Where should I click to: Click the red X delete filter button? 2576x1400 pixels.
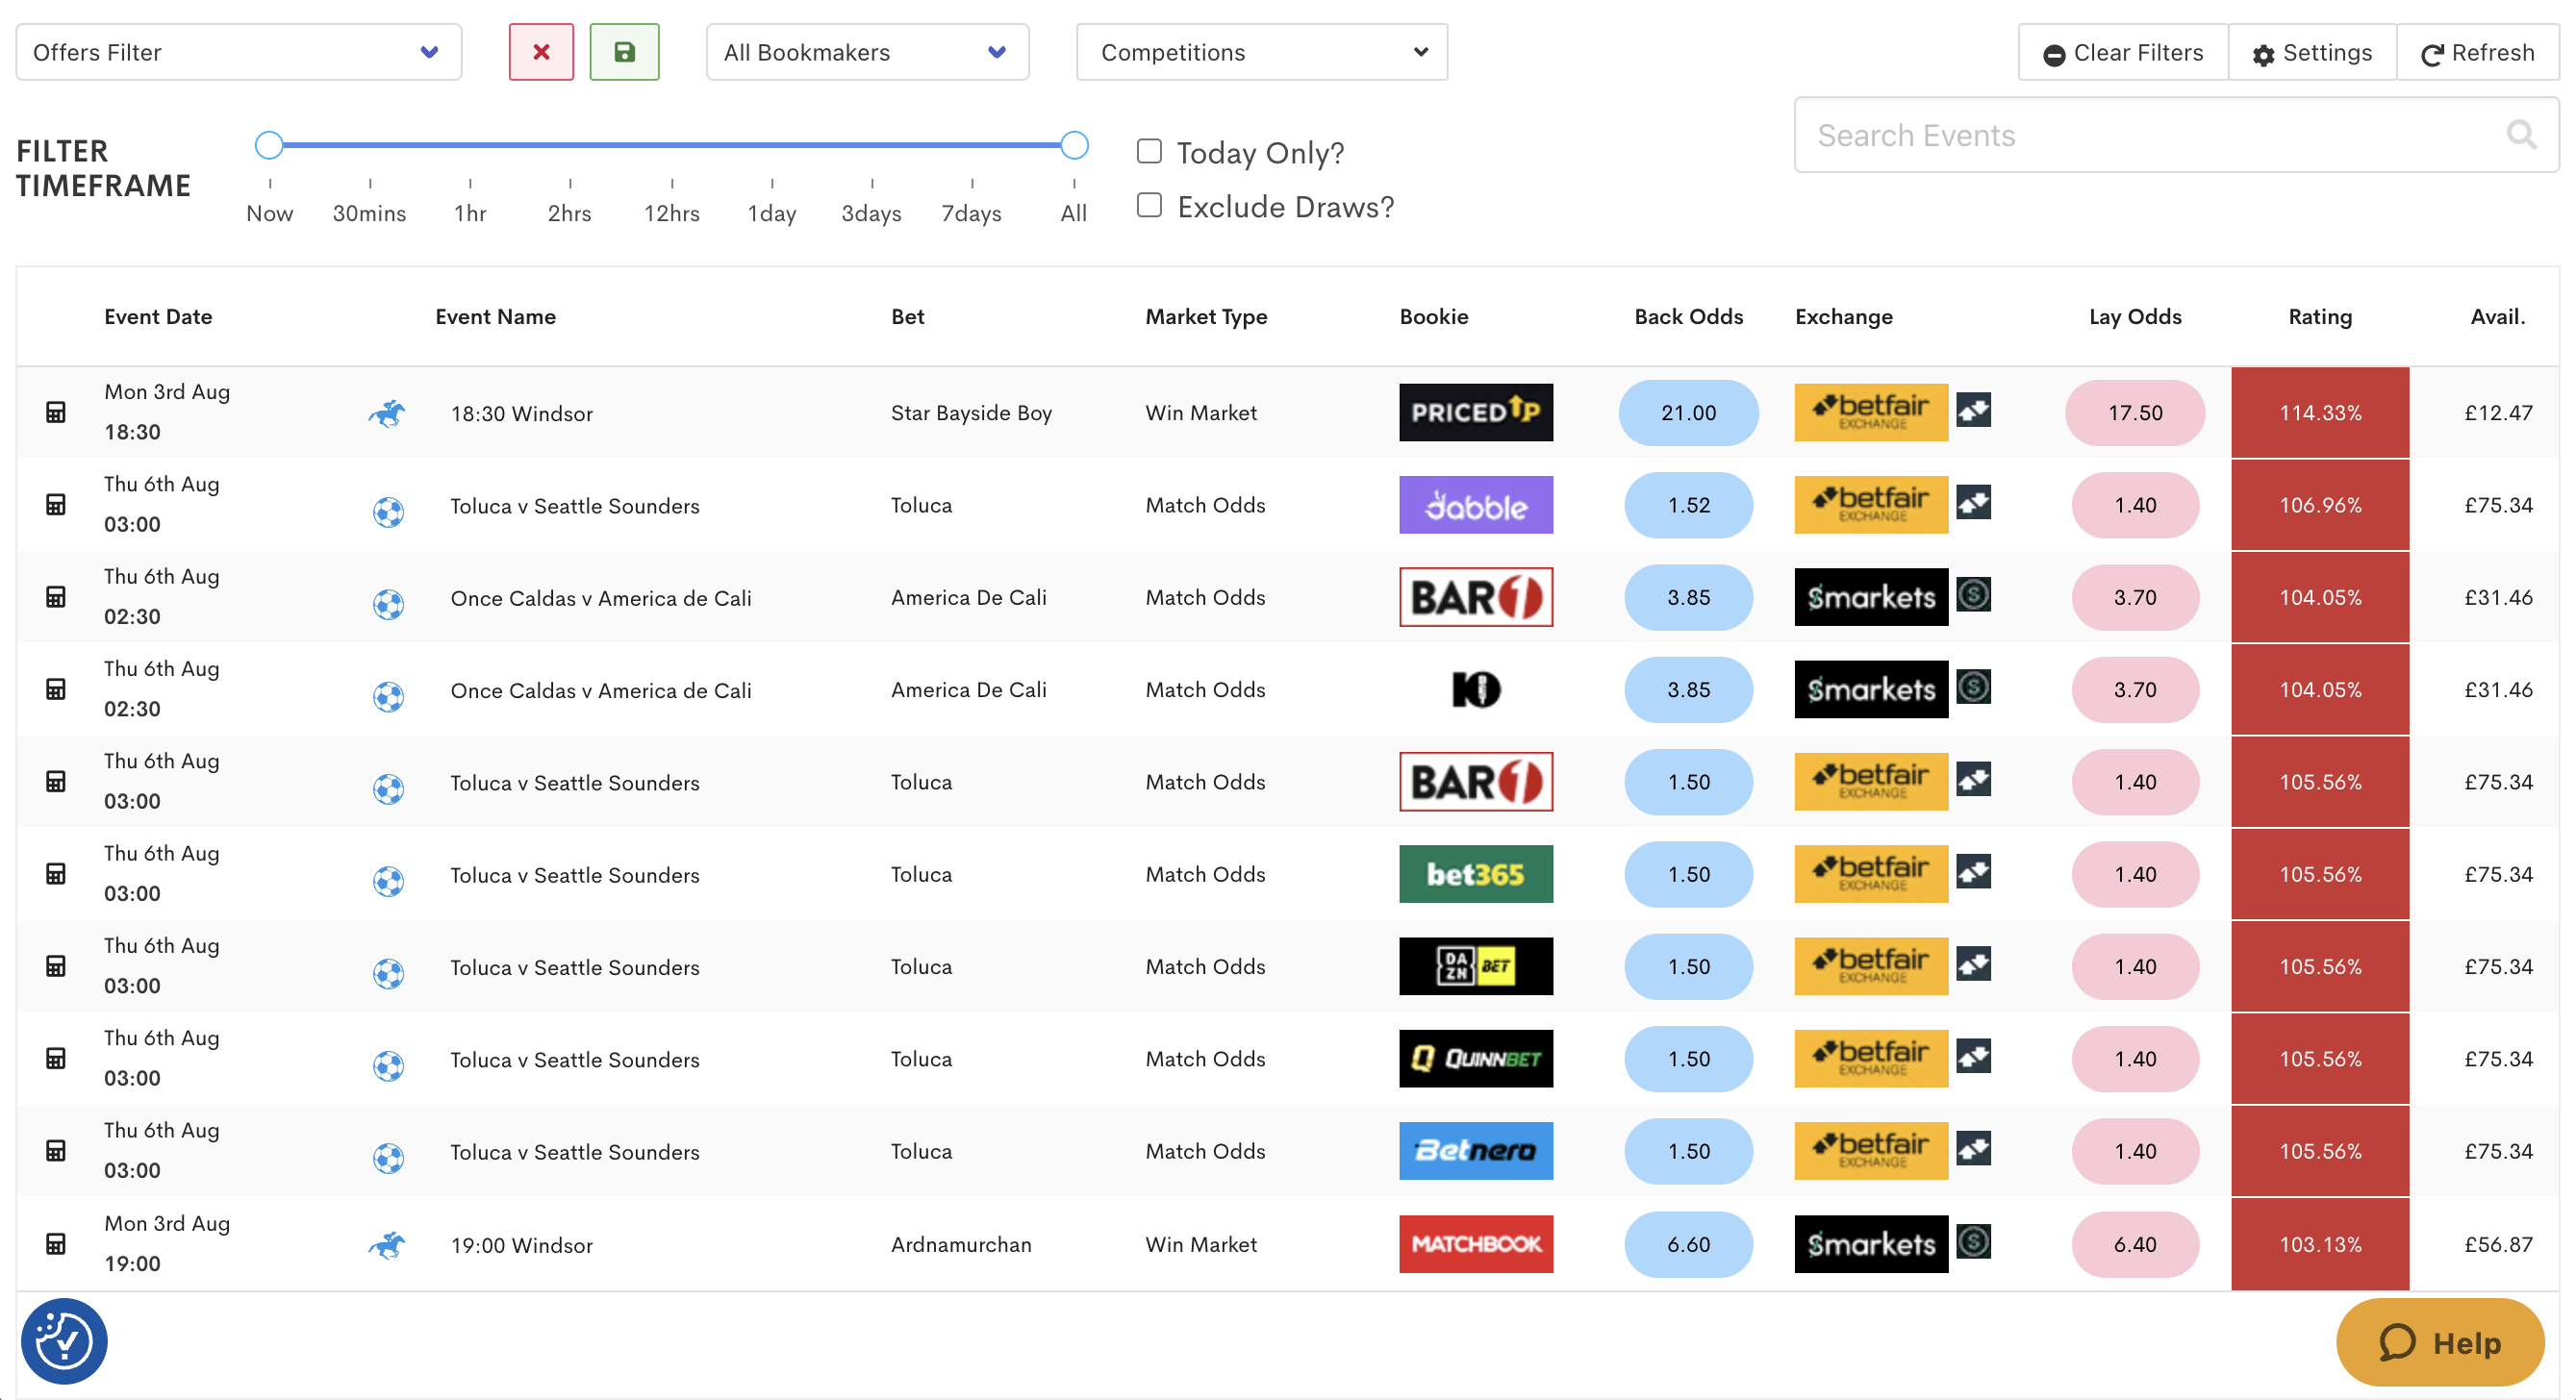[x=541, y=52]
